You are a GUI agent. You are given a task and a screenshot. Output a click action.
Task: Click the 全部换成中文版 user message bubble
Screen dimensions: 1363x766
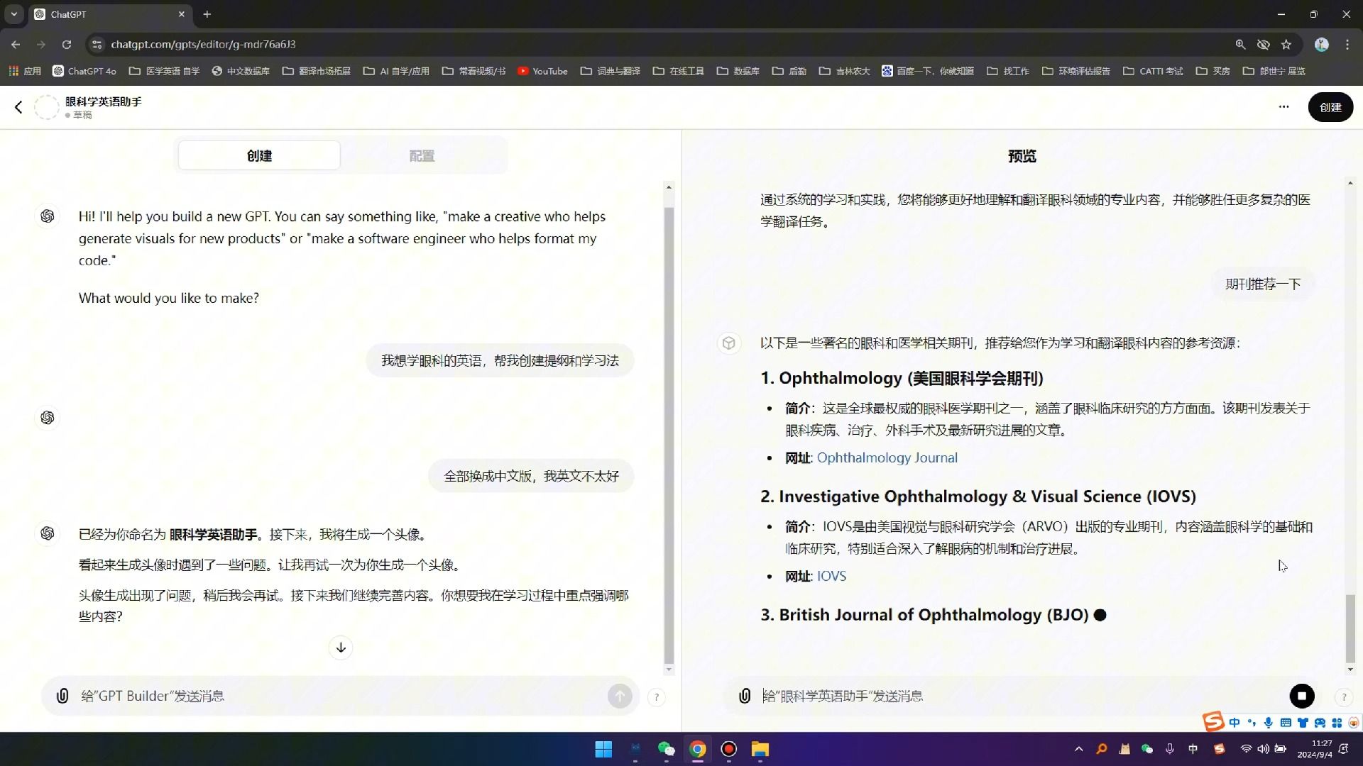point(531,476)
